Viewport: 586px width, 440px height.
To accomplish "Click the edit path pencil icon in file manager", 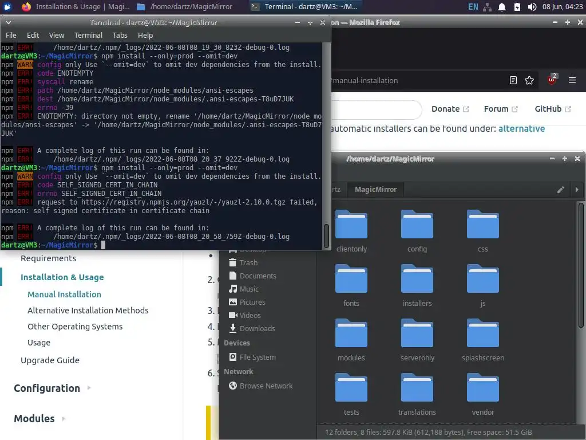I will [560, 190].
